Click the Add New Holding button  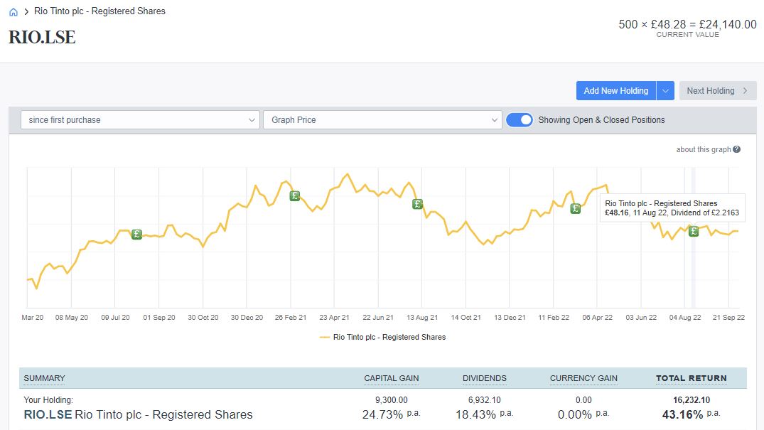pyautogui.click(x=617, y=90)
